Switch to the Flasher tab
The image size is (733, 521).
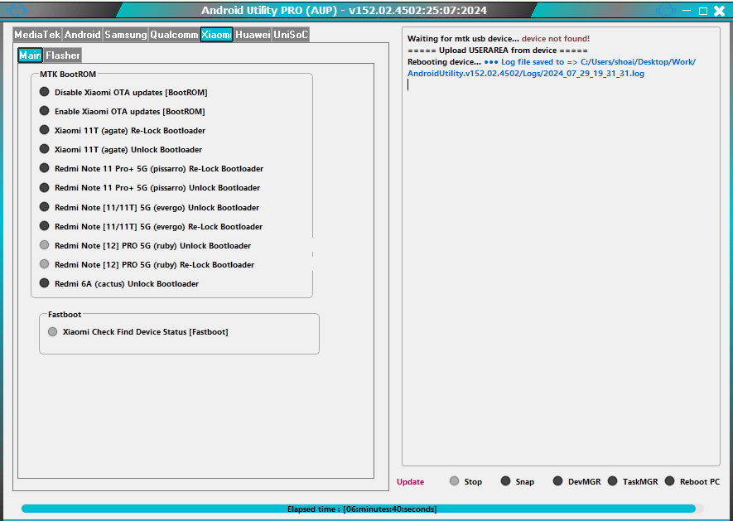(x=61, y=55)
